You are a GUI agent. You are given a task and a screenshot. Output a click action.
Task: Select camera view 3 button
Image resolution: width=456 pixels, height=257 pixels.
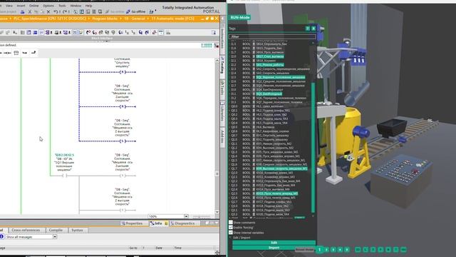333,250
